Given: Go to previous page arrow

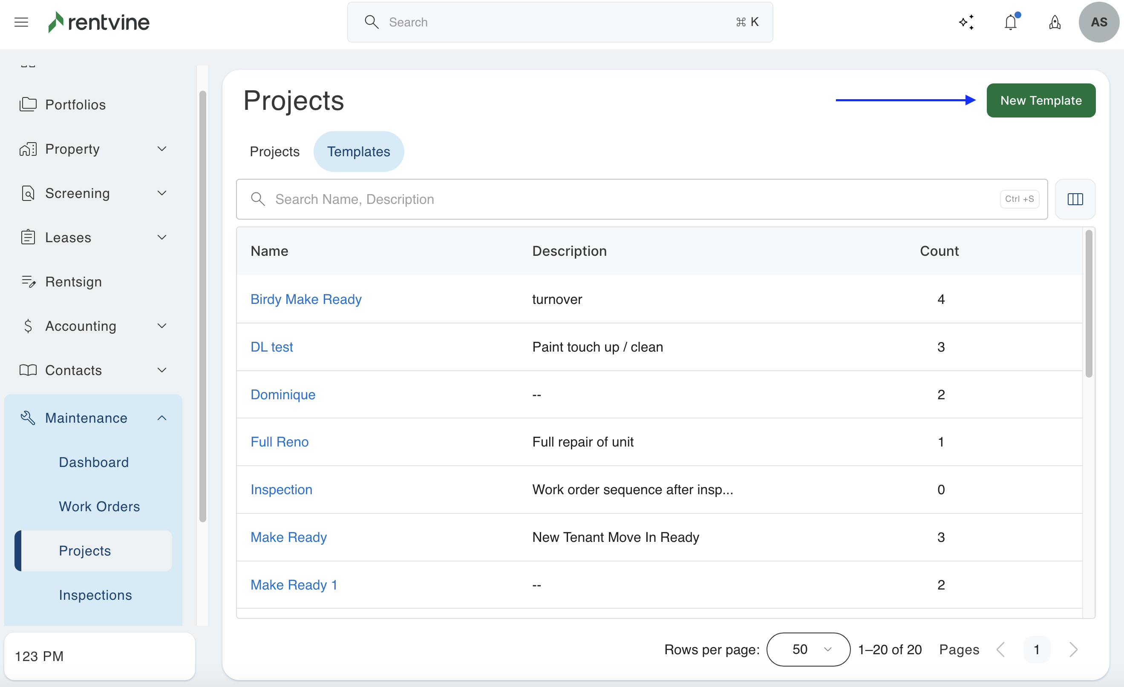Looking at the screenshot, I should pyautogui.click(x=1001, y=649).
